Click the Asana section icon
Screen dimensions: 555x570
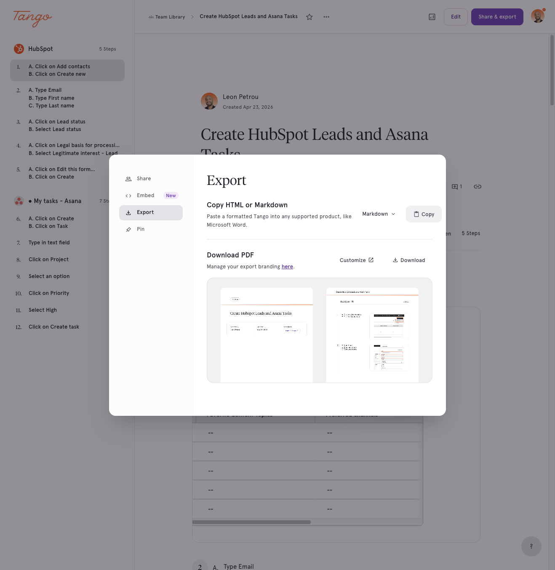19,201
